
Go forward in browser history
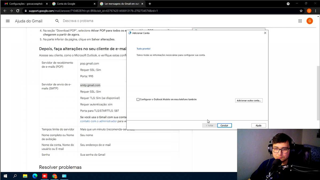tap(11, 11)
